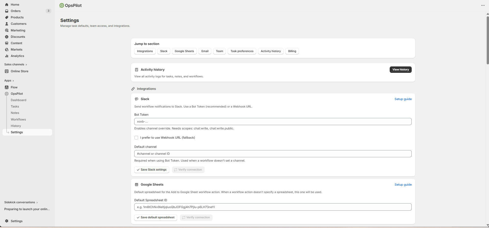Focus the Default channel input field
The width and height of the screenshot is (489, 228).
[x=273, y=154]
